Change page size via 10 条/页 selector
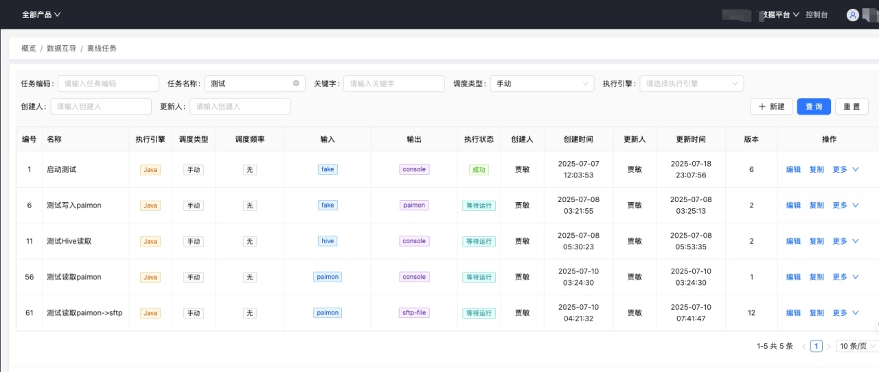The height and width of the screenshot is (372, 879). coord(857,347)
